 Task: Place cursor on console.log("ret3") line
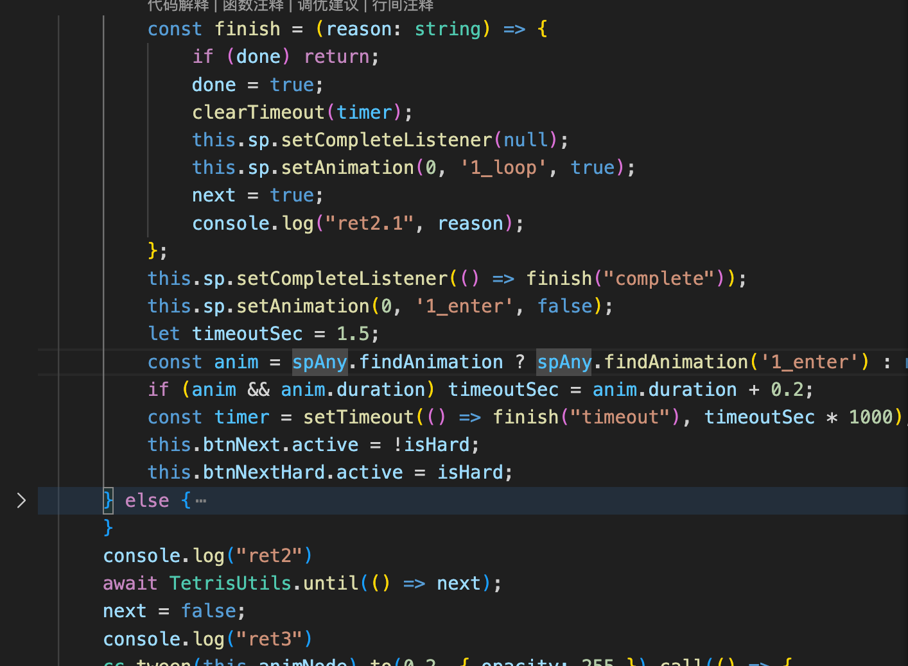tap(207, 639)
